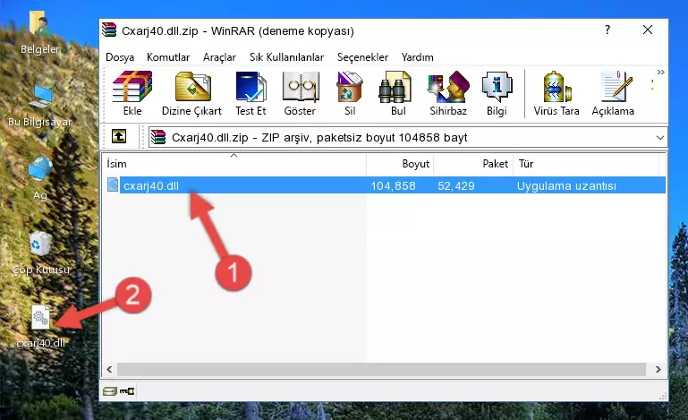Click the horizontal scrollbar track
This screenshot has width=688, height=420.
coord(381,370)
